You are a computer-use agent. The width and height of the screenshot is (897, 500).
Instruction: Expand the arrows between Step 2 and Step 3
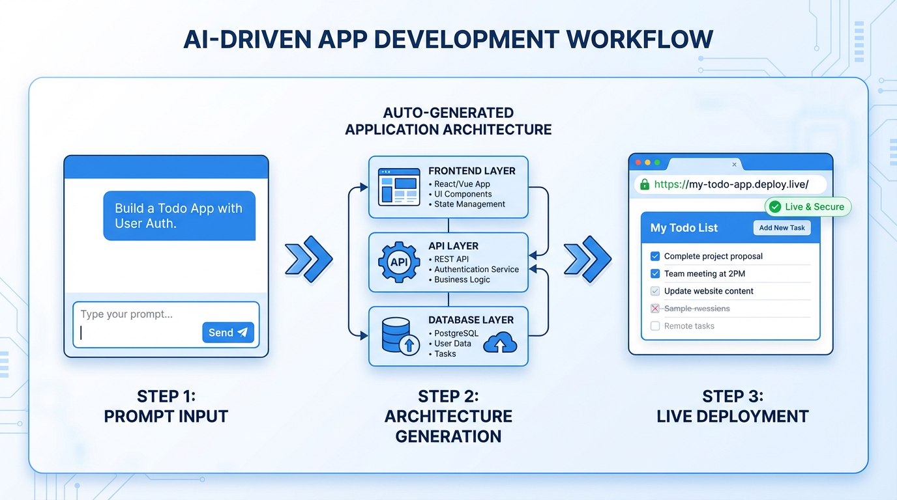pyautogui.click(x=586, y=260)
